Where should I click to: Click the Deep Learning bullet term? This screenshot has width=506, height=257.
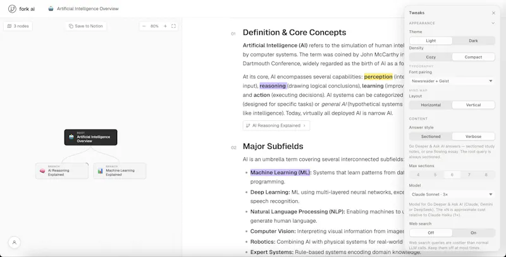(270, 192)
